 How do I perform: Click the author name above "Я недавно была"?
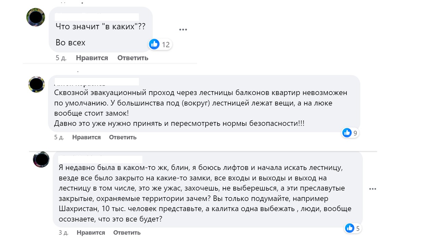click(100, 159)
